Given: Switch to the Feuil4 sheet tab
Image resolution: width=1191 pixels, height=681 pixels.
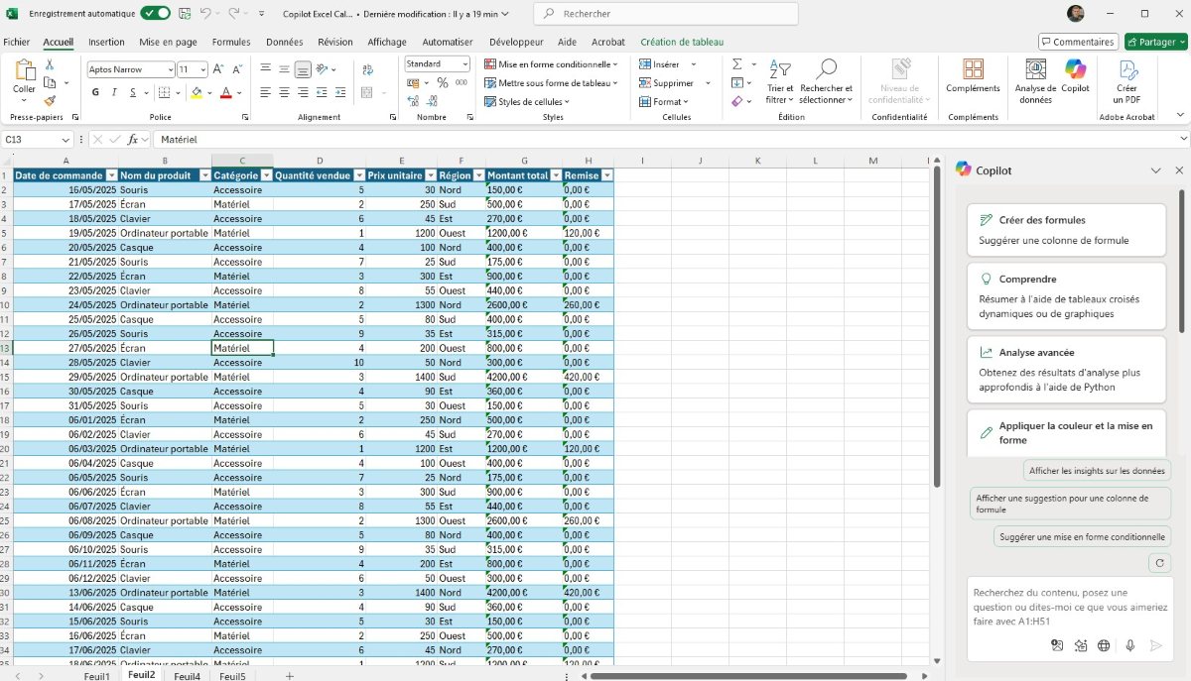Looking at the screenshot, I should click(187, 675).
